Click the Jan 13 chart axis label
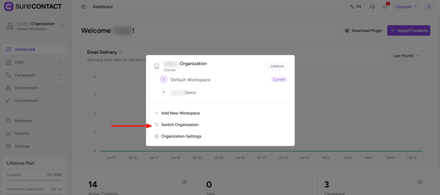Screen dimensions: 440x195 click(x=111, y=158)
